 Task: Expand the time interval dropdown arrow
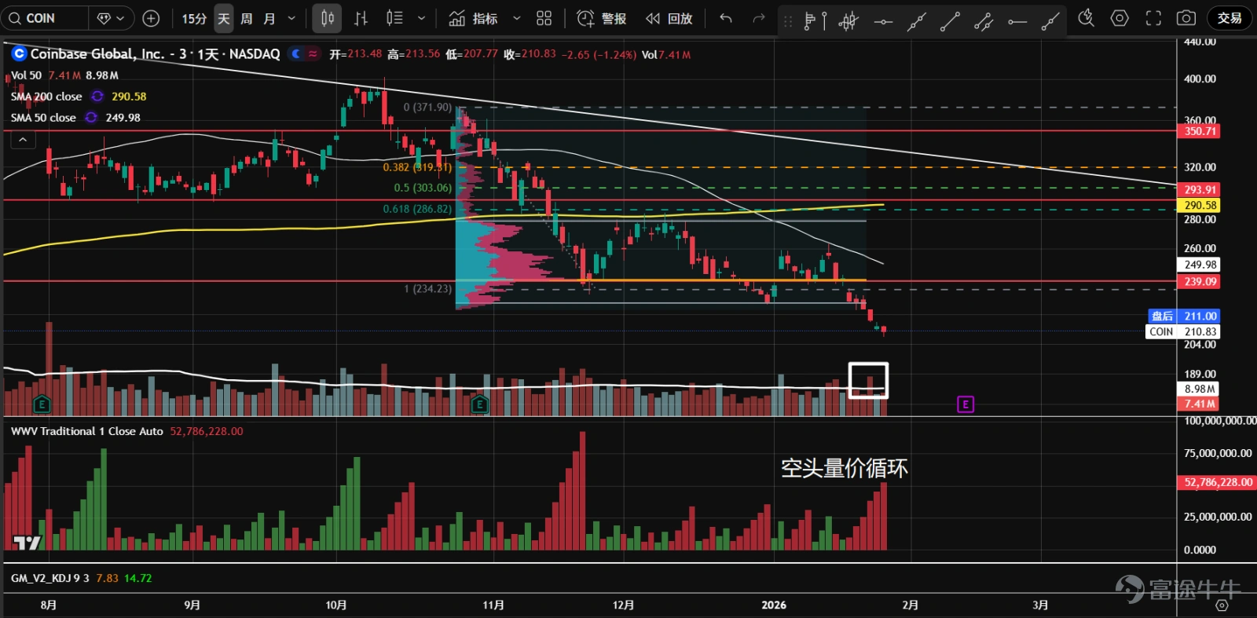[x=291, y=18]
